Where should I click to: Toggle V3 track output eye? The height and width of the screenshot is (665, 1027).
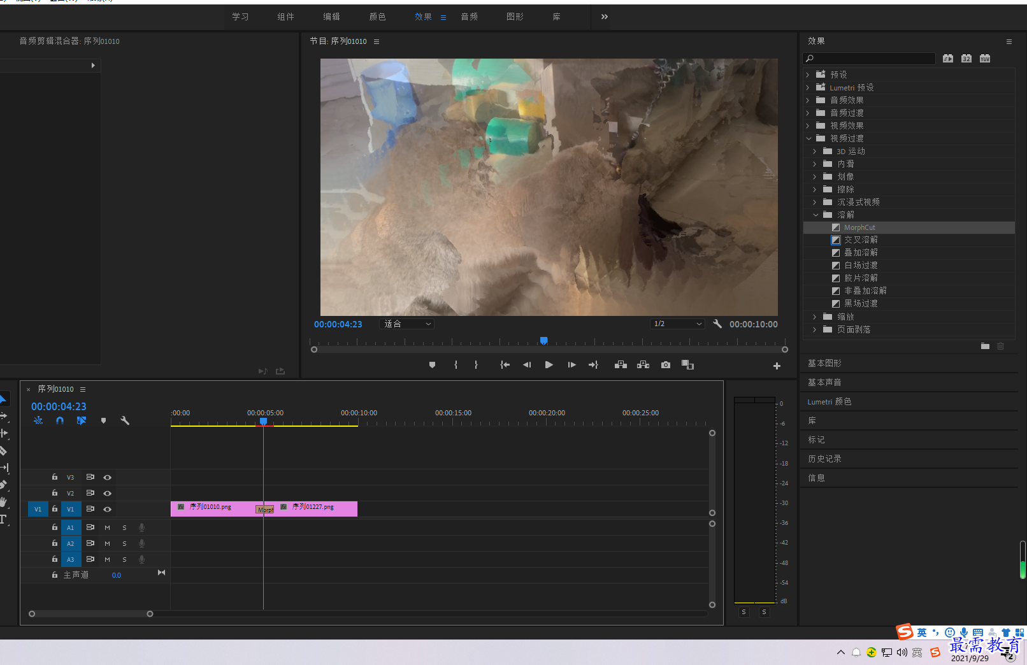click(108, 477)
